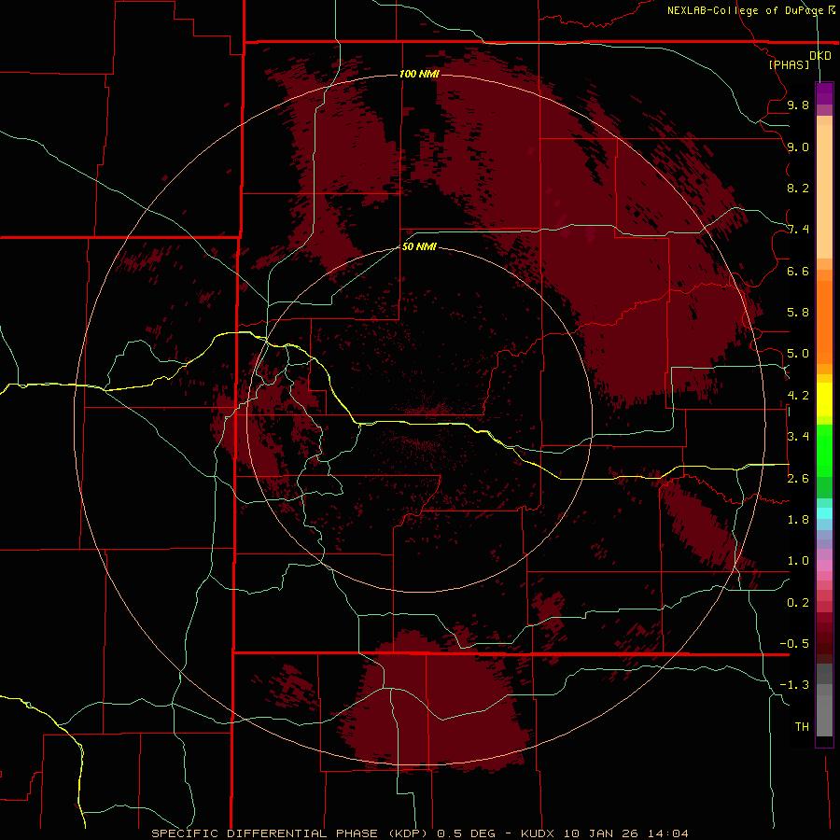This screenshot has width=840, height=840.
Task: Click the cyan segment of the color bar
Action: point(824,513)
